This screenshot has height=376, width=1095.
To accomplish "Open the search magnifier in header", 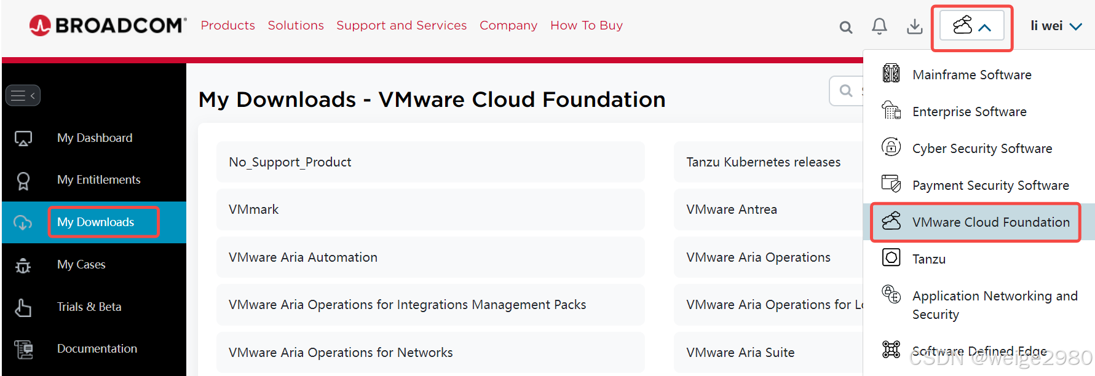I will [x=846, y=27].
